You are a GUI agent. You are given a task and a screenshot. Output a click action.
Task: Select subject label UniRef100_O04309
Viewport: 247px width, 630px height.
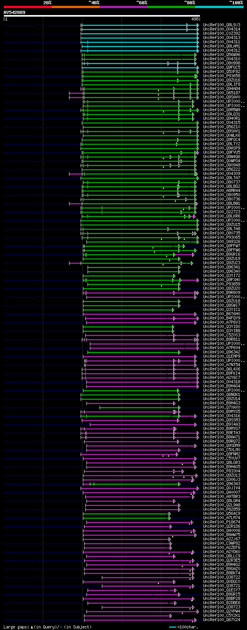(x=222, y=173)
